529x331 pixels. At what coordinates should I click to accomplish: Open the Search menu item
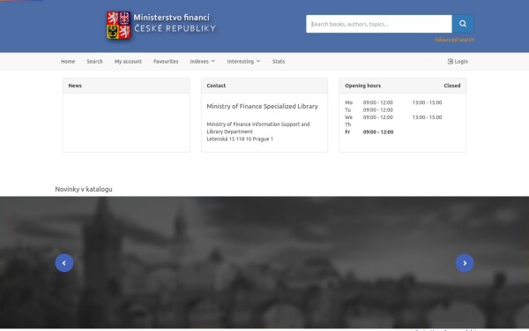[94, 61]
